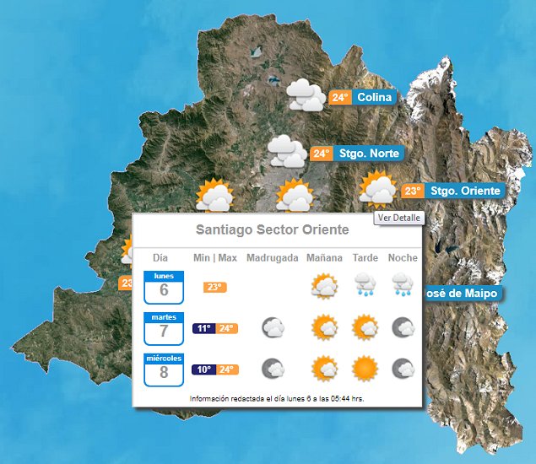This screenshot has height=464, width=536.
Task: Click Wednesday's 10° minimum temperature badge
Action: [x=203, y=370]
